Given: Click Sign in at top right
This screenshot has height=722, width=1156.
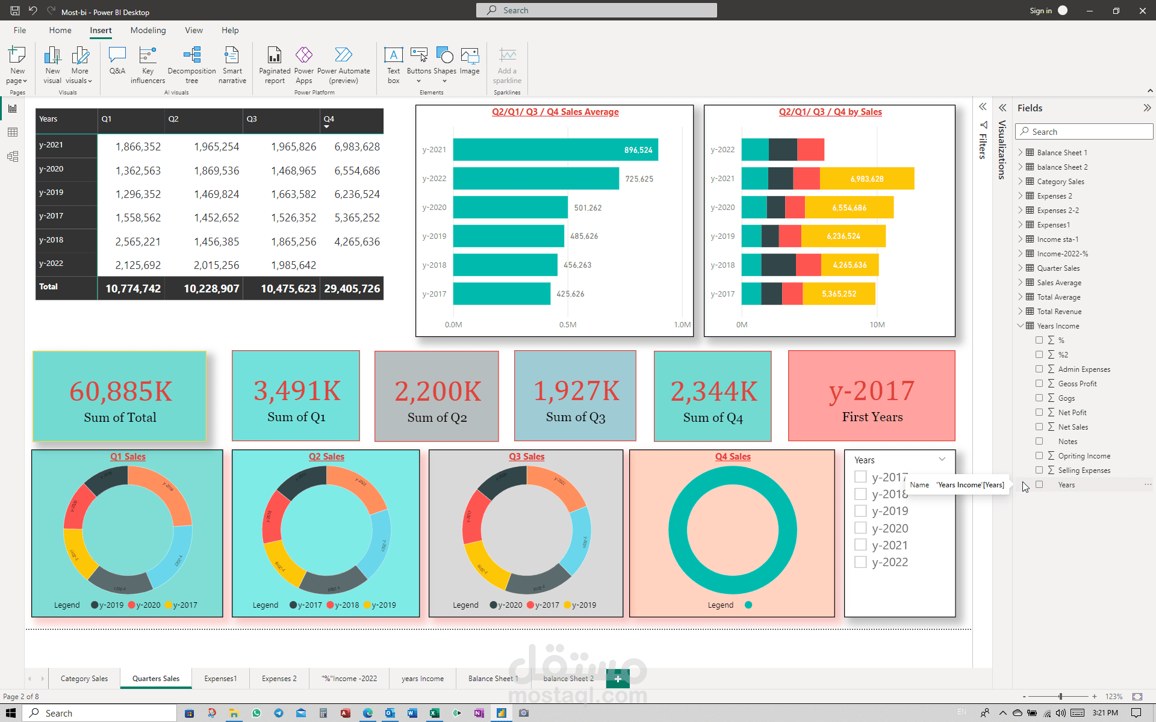Looking at the screenshot, I should pos(1040,10).
